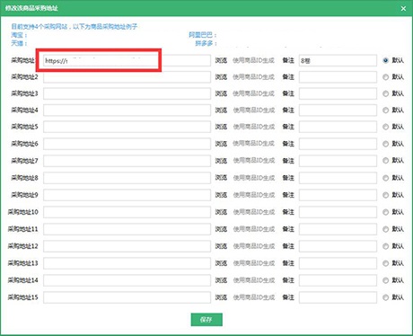Screen dimensions: 413x336
Task: Select 默认 radio for first 采购地址 row
Action: (385, 60)
